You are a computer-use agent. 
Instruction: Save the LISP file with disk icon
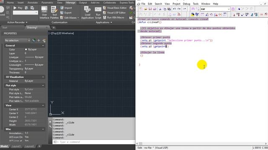(150, 9)
